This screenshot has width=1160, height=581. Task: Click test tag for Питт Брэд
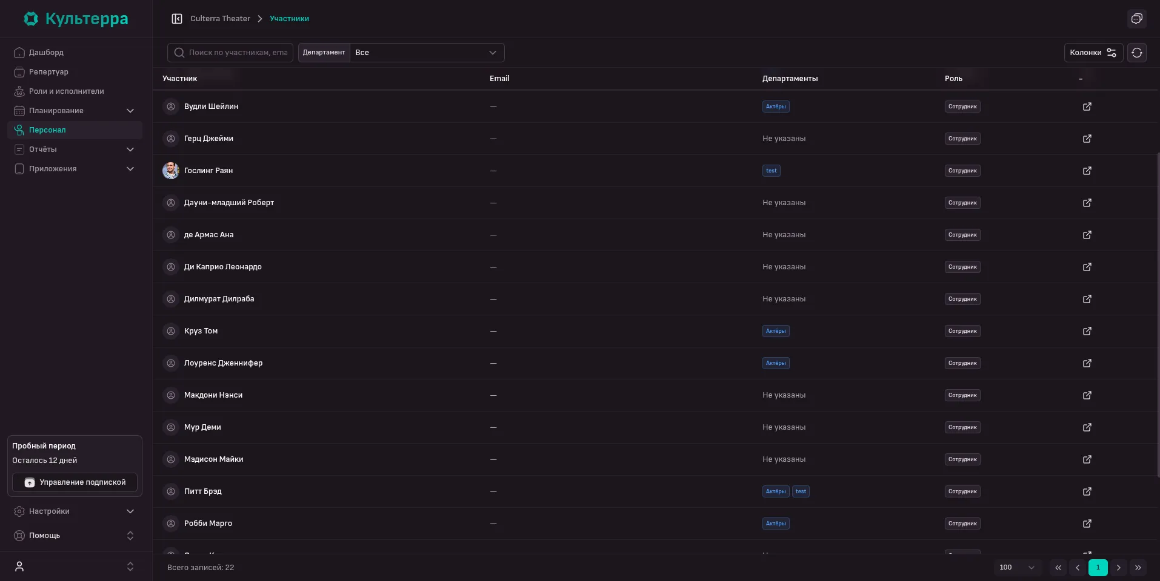click(801, 491)
